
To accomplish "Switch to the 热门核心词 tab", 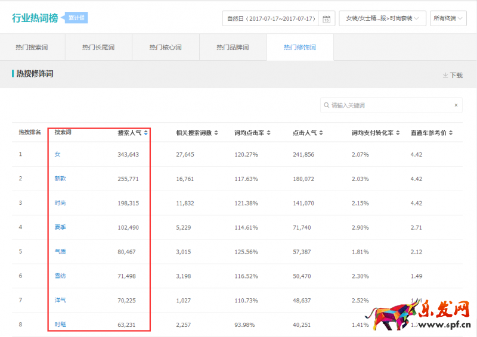I will click(166, 48).
